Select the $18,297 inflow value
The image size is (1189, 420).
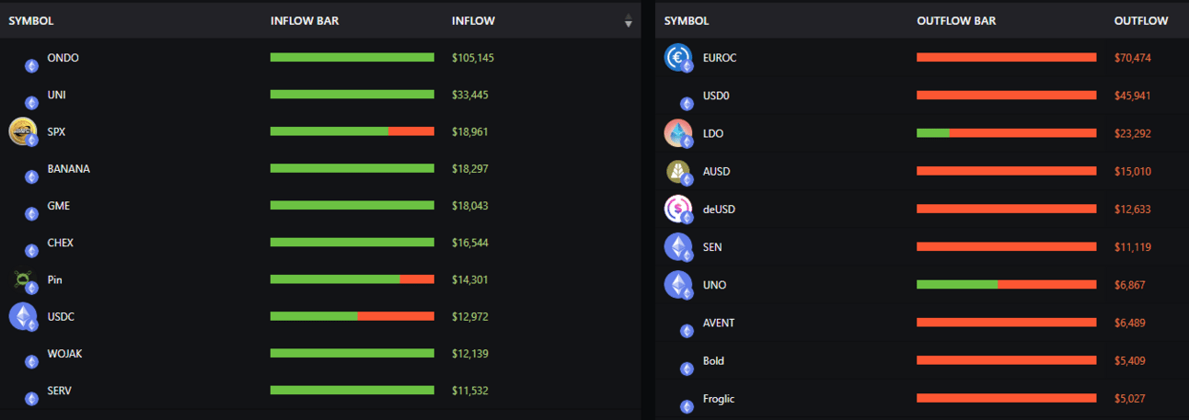tap(470, 168)
